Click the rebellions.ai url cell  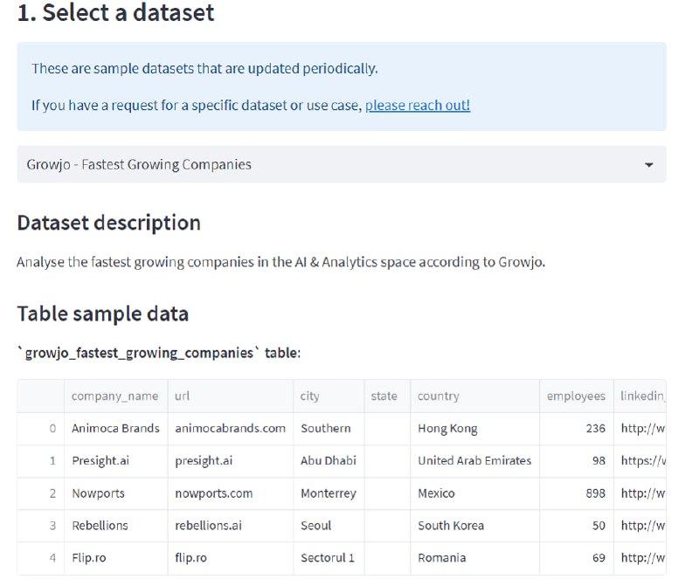tap(231, 526)
